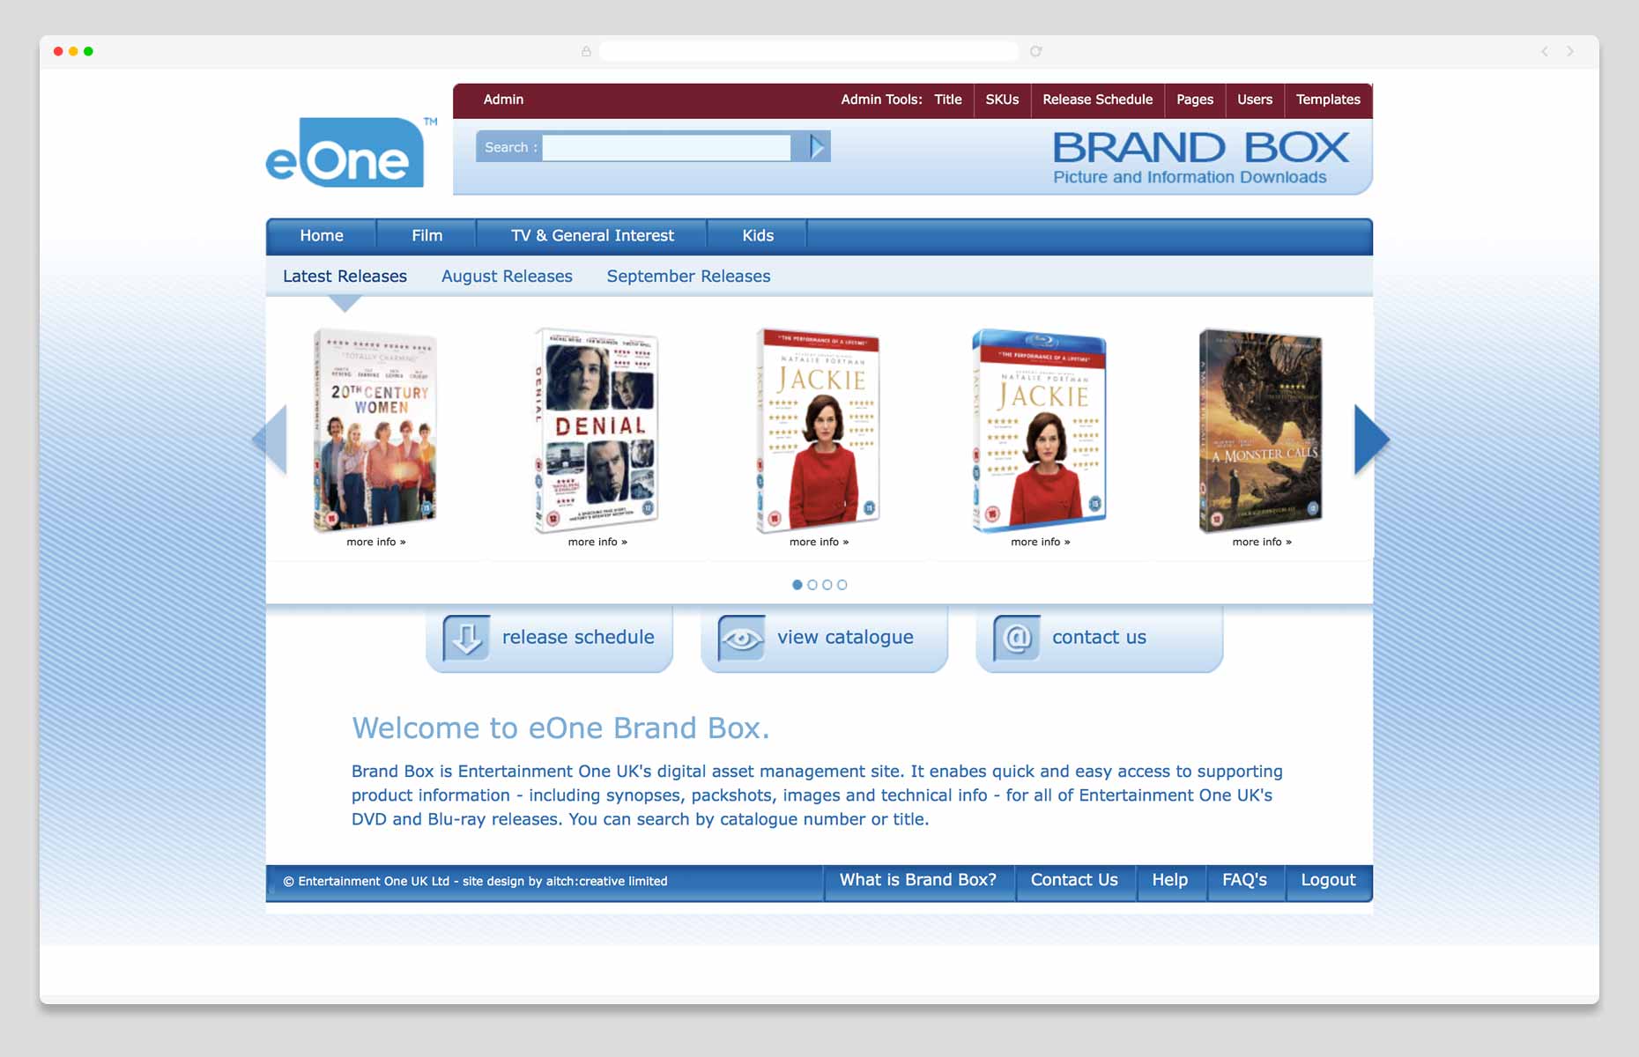This screenshot has width=1639, height=1057.
Task: Click the release schedule download icon
Action: (x=466, y=637)
